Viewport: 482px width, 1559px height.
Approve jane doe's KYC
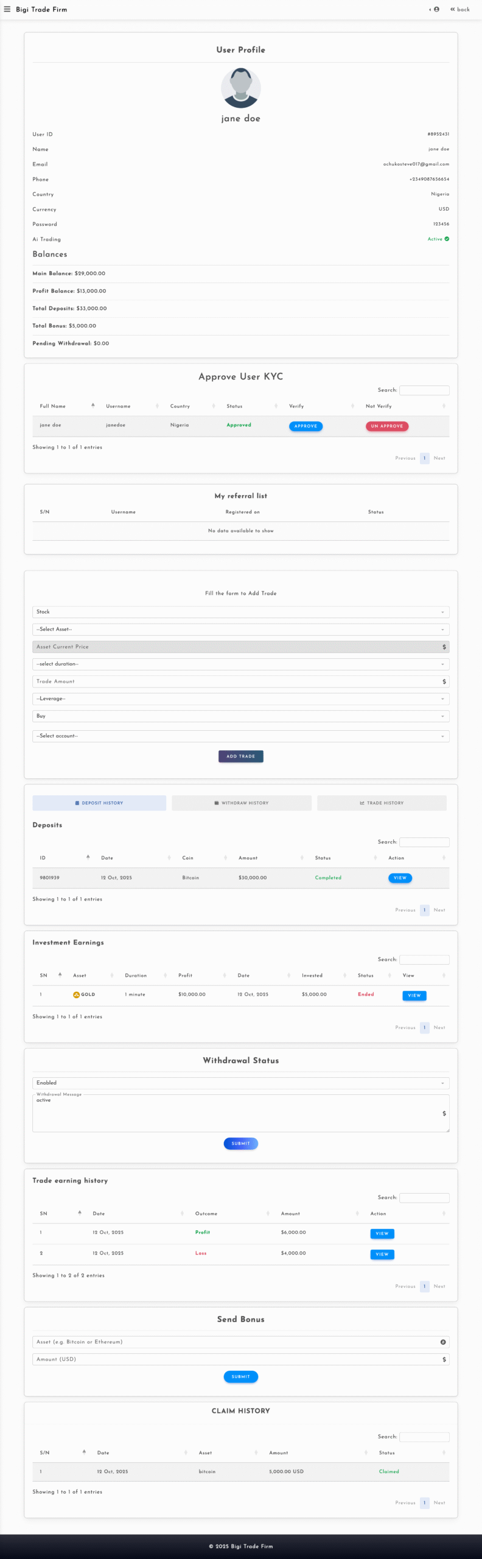coord(306,426)
